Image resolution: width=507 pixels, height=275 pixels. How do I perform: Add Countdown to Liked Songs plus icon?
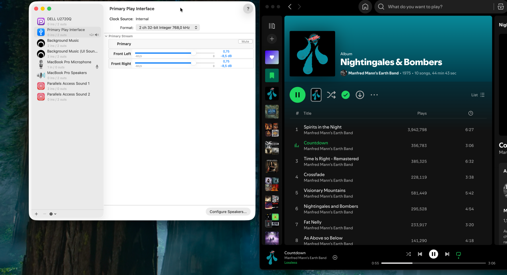pyautogui.click(x=335, y=258)
